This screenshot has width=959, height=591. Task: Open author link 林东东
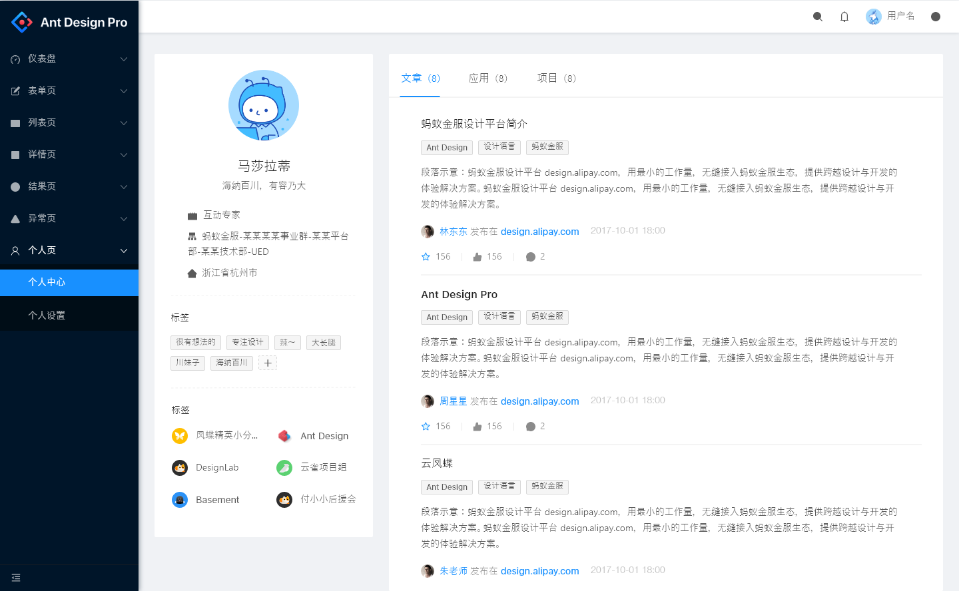coord(453,232)
